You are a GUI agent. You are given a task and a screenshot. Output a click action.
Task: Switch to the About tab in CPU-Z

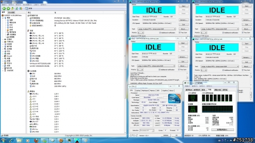[x=171, y=91]
